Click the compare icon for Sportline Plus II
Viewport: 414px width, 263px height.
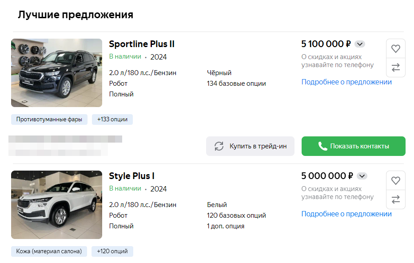click(396, 68)
